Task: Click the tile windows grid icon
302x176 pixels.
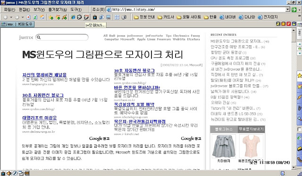Action: pyautogui.click(x=117, y=17)
